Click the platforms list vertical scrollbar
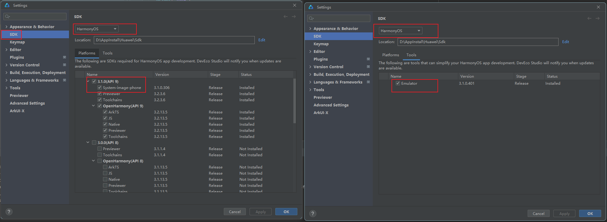 [x=295, y=101]
